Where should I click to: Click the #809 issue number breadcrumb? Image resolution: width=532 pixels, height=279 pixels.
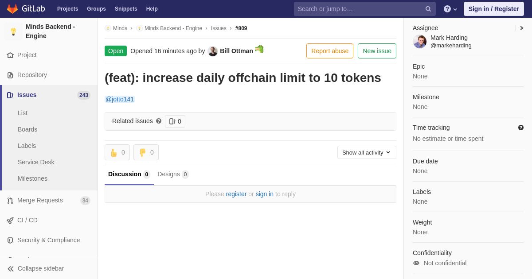click(x=241, y=28)
